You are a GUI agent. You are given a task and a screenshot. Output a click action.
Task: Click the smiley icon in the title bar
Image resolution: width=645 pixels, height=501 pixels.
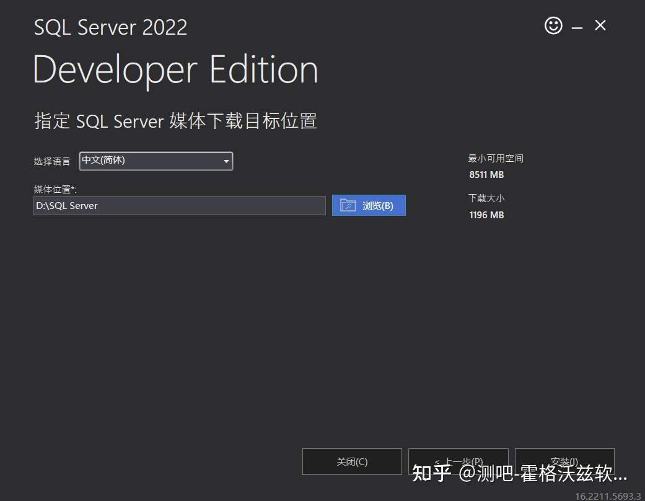pyautogui.click(x=552, y=25)
